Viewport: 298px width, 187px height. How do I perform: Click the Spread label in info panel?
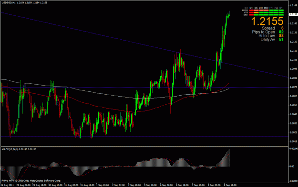[x=268, y=28]
